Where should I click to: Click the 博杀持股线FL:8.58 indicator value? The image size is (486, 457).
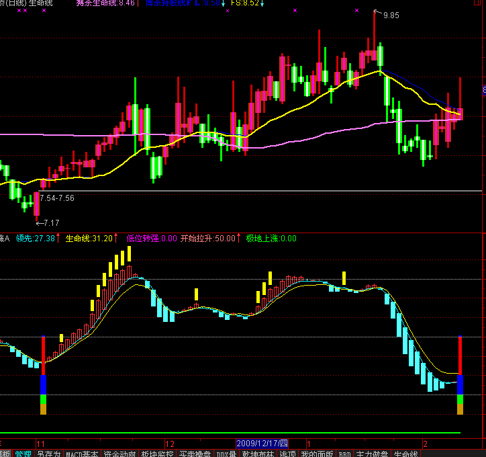(x=183, y=3)
